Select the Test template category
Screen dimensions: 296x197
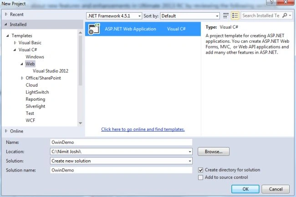30,113
